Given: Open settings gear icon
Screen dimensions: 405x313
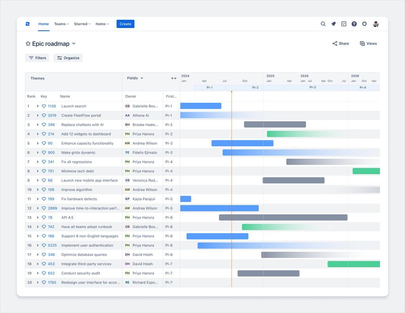Looking at the screenshot, I should pyautogui.click(x=364, y=24).
